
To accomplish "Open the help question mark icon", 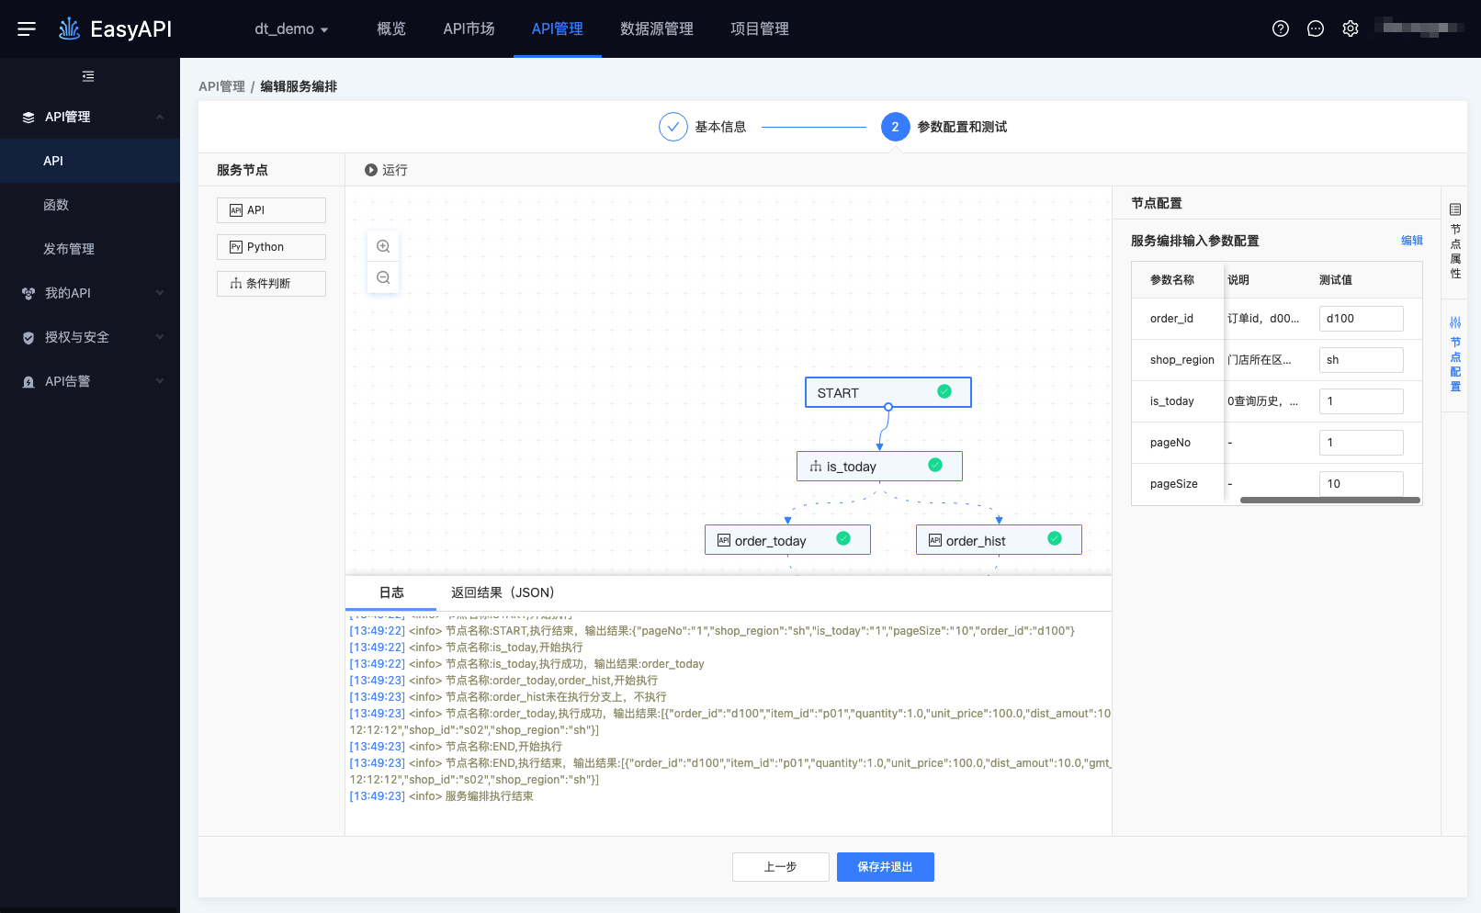I will point(1281,28).
